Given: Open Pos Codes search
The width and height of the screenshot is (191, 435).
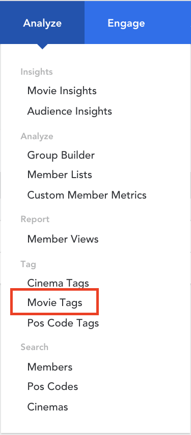Looking at the screenshot, I should pyautogui.click(x=53, y=386).
